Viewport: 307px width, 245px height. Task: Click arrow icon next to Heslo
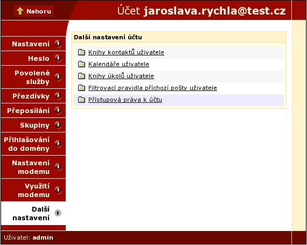58,58
